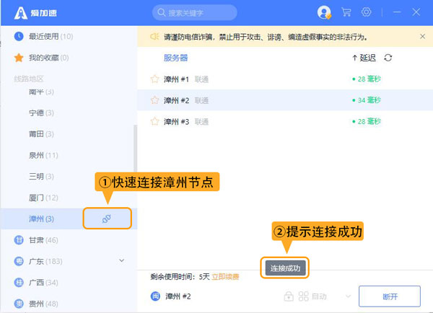Image resolution: width=433 pixels, height=313 pixels.
Task: Favorite 漳州 #3 with its star
Action: click(x=154, y=121)
